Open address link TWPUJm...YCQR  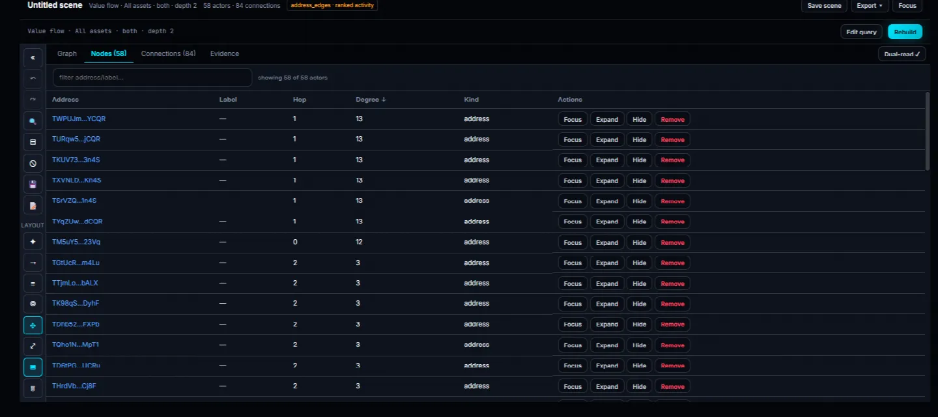[79, 119]
